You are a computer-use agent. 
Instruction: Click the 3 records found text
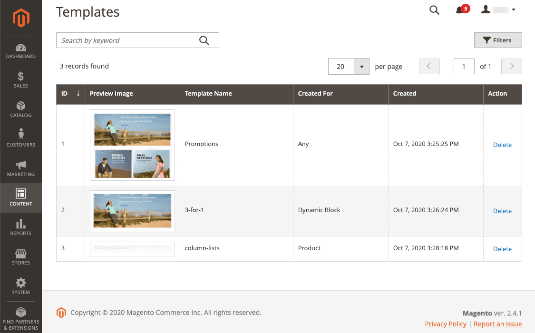coord(84,66)
